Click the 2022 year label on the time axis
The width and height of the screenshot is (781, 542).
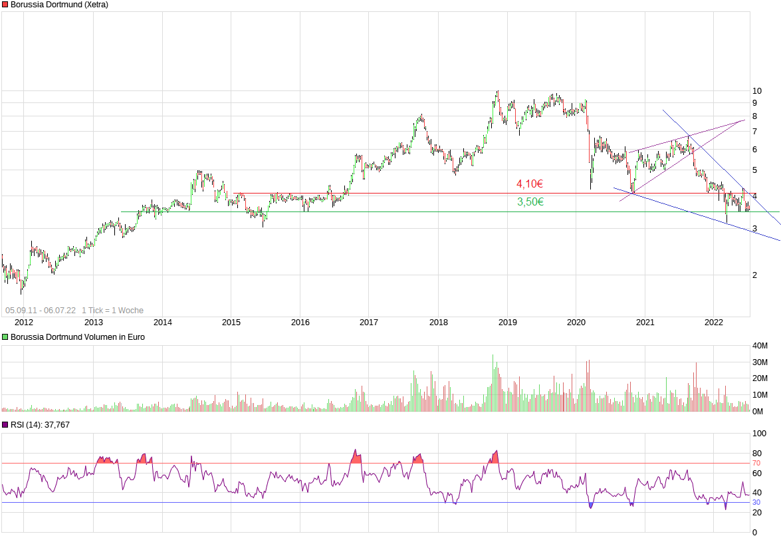tap(713, 323)
